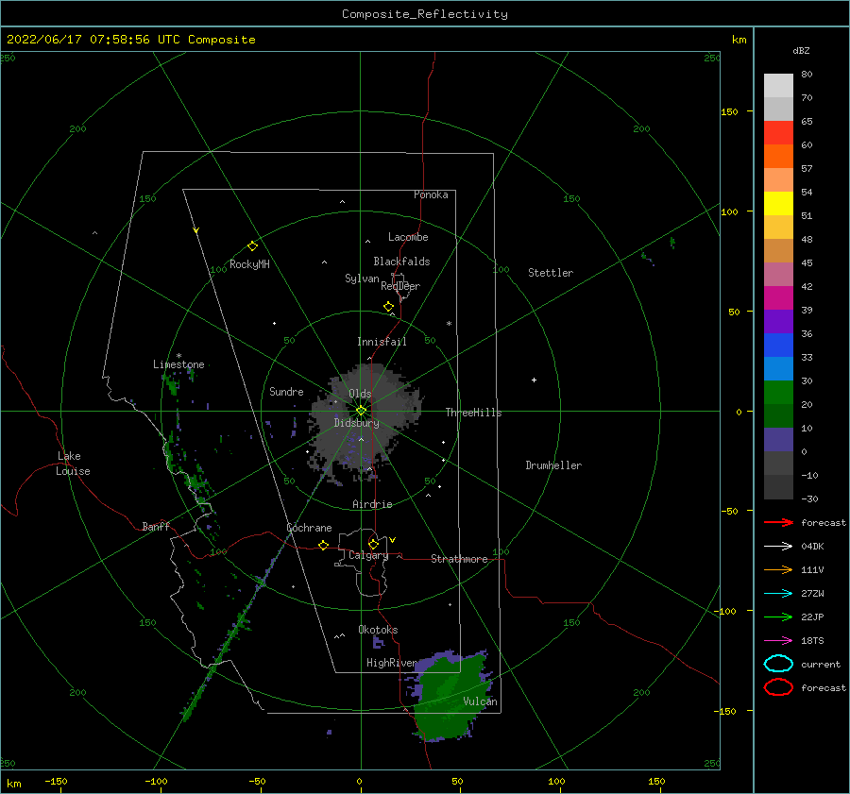Click the cyan current ellipse icon
Screen dimensions: 850x794
(778, 664)
